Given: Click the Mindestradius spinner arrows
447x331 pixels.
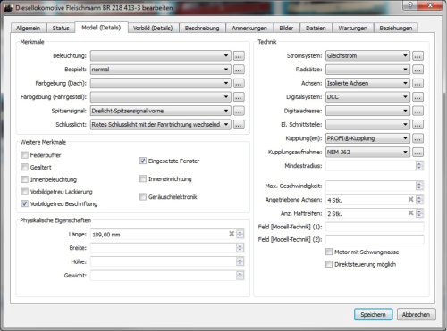Looking at the screenshot, I should [419, 166].
